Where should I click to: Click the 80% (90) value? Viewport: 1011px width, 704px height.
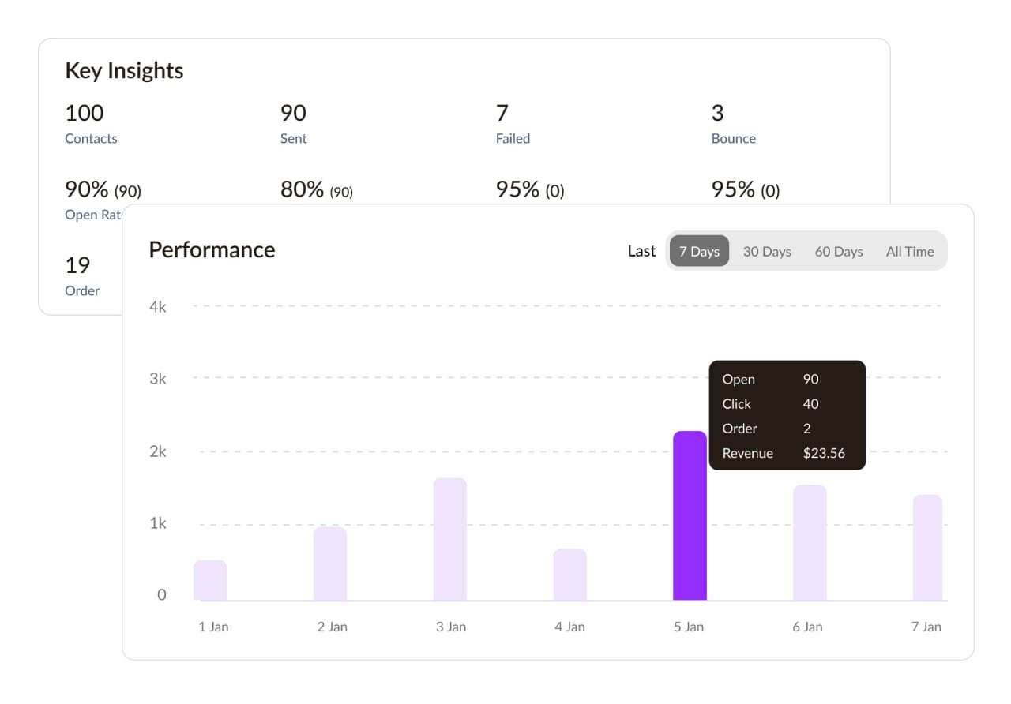[x=317, y=189]
